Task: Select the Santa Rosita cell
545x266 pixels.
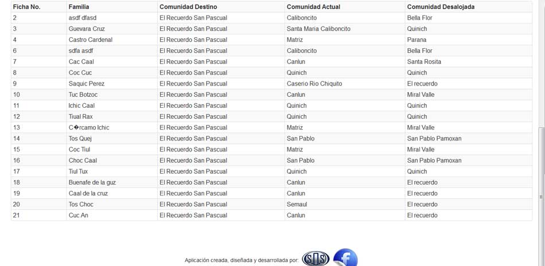Action: click(469, 61)
